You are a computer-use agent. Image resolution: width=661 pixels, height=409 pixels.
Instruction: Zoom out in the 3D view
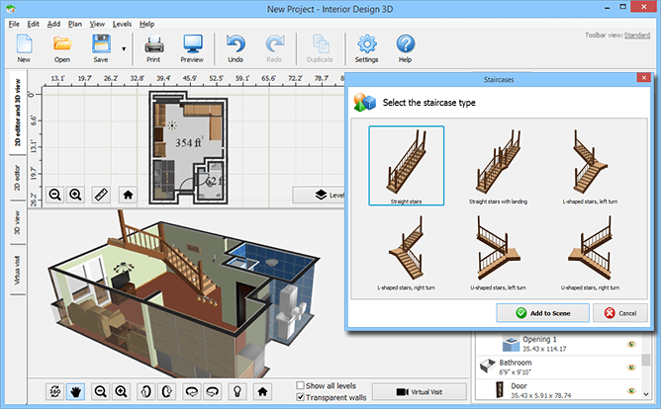pos(100,392)
